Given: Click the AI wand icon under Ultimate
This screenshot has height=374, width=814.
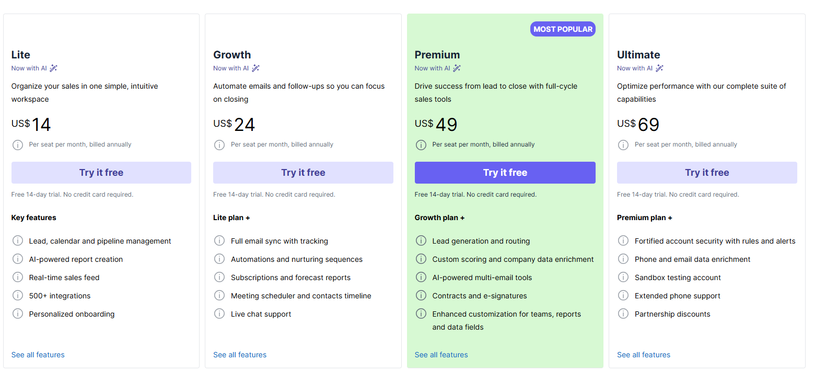Looking at the screenshot, I should pyautogui.click(x=660, y=68).
